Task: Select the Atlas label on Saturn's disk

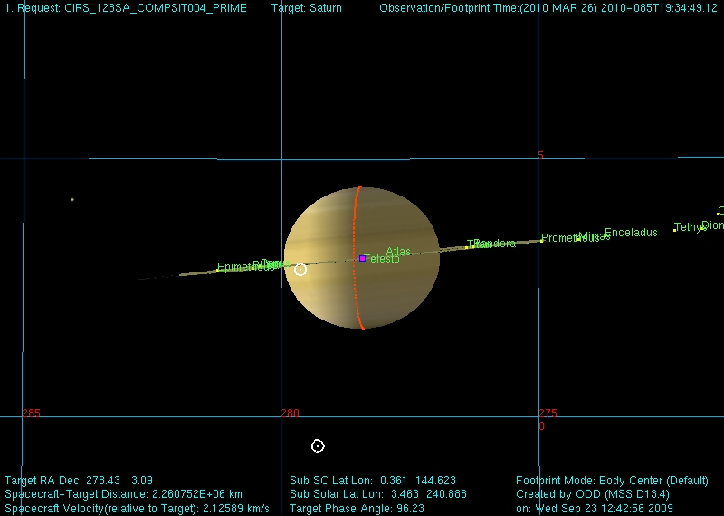Action: (x=398, y=252)
